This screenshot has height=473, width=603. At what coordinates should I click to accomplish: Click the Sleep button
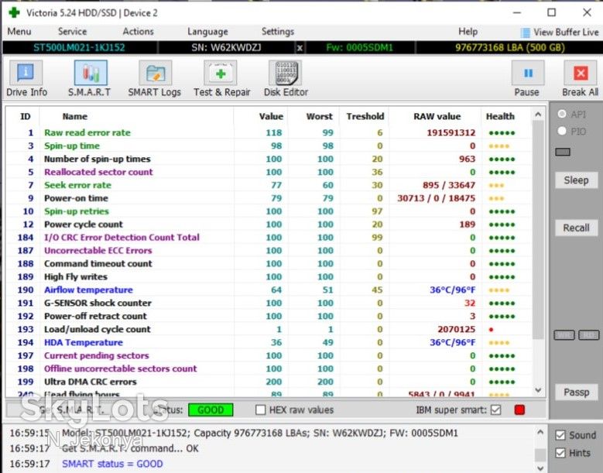point(576,180)
